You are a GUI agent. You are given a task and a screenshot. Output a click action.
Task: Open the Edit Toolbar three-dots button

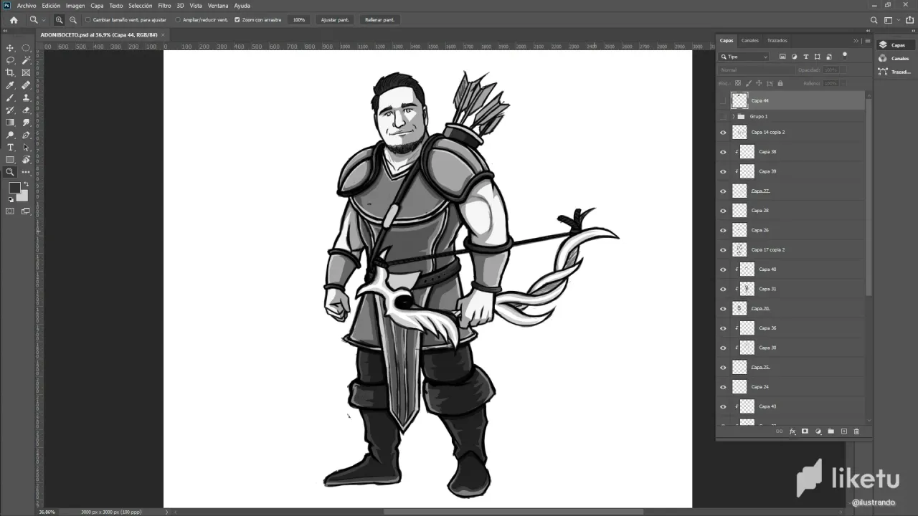26,172
